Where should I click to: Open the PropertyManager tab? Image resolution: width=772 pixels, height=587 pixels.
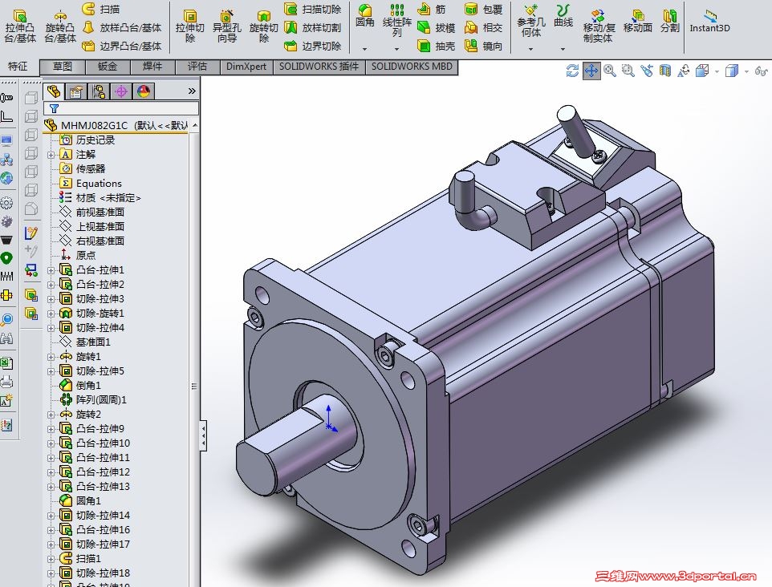coord(75,91)
